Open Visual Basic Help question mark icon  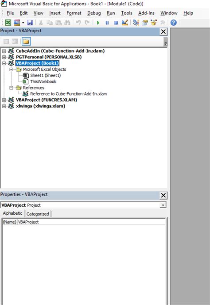point(173,23)
